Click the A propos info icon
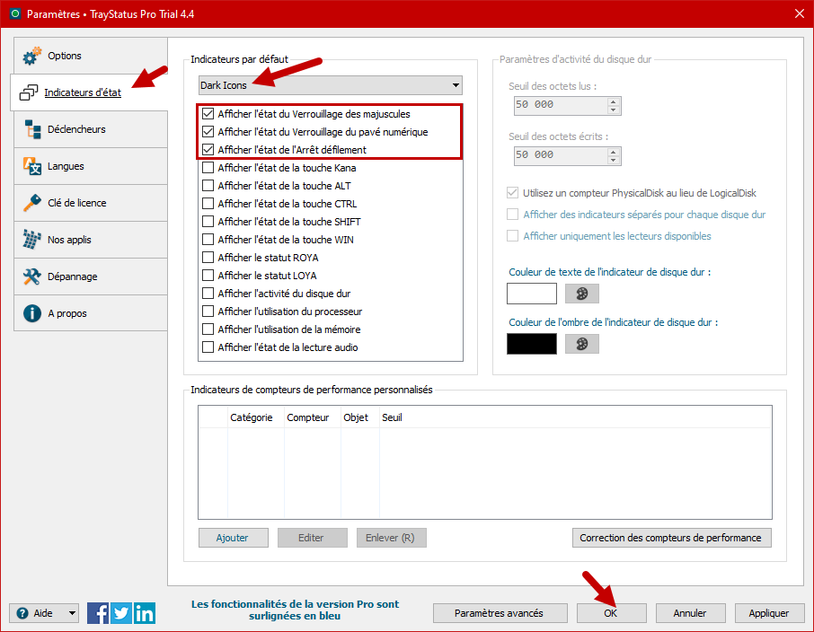Screen dimensions: 814x632 pyautogui.click(x=31, y=313)
